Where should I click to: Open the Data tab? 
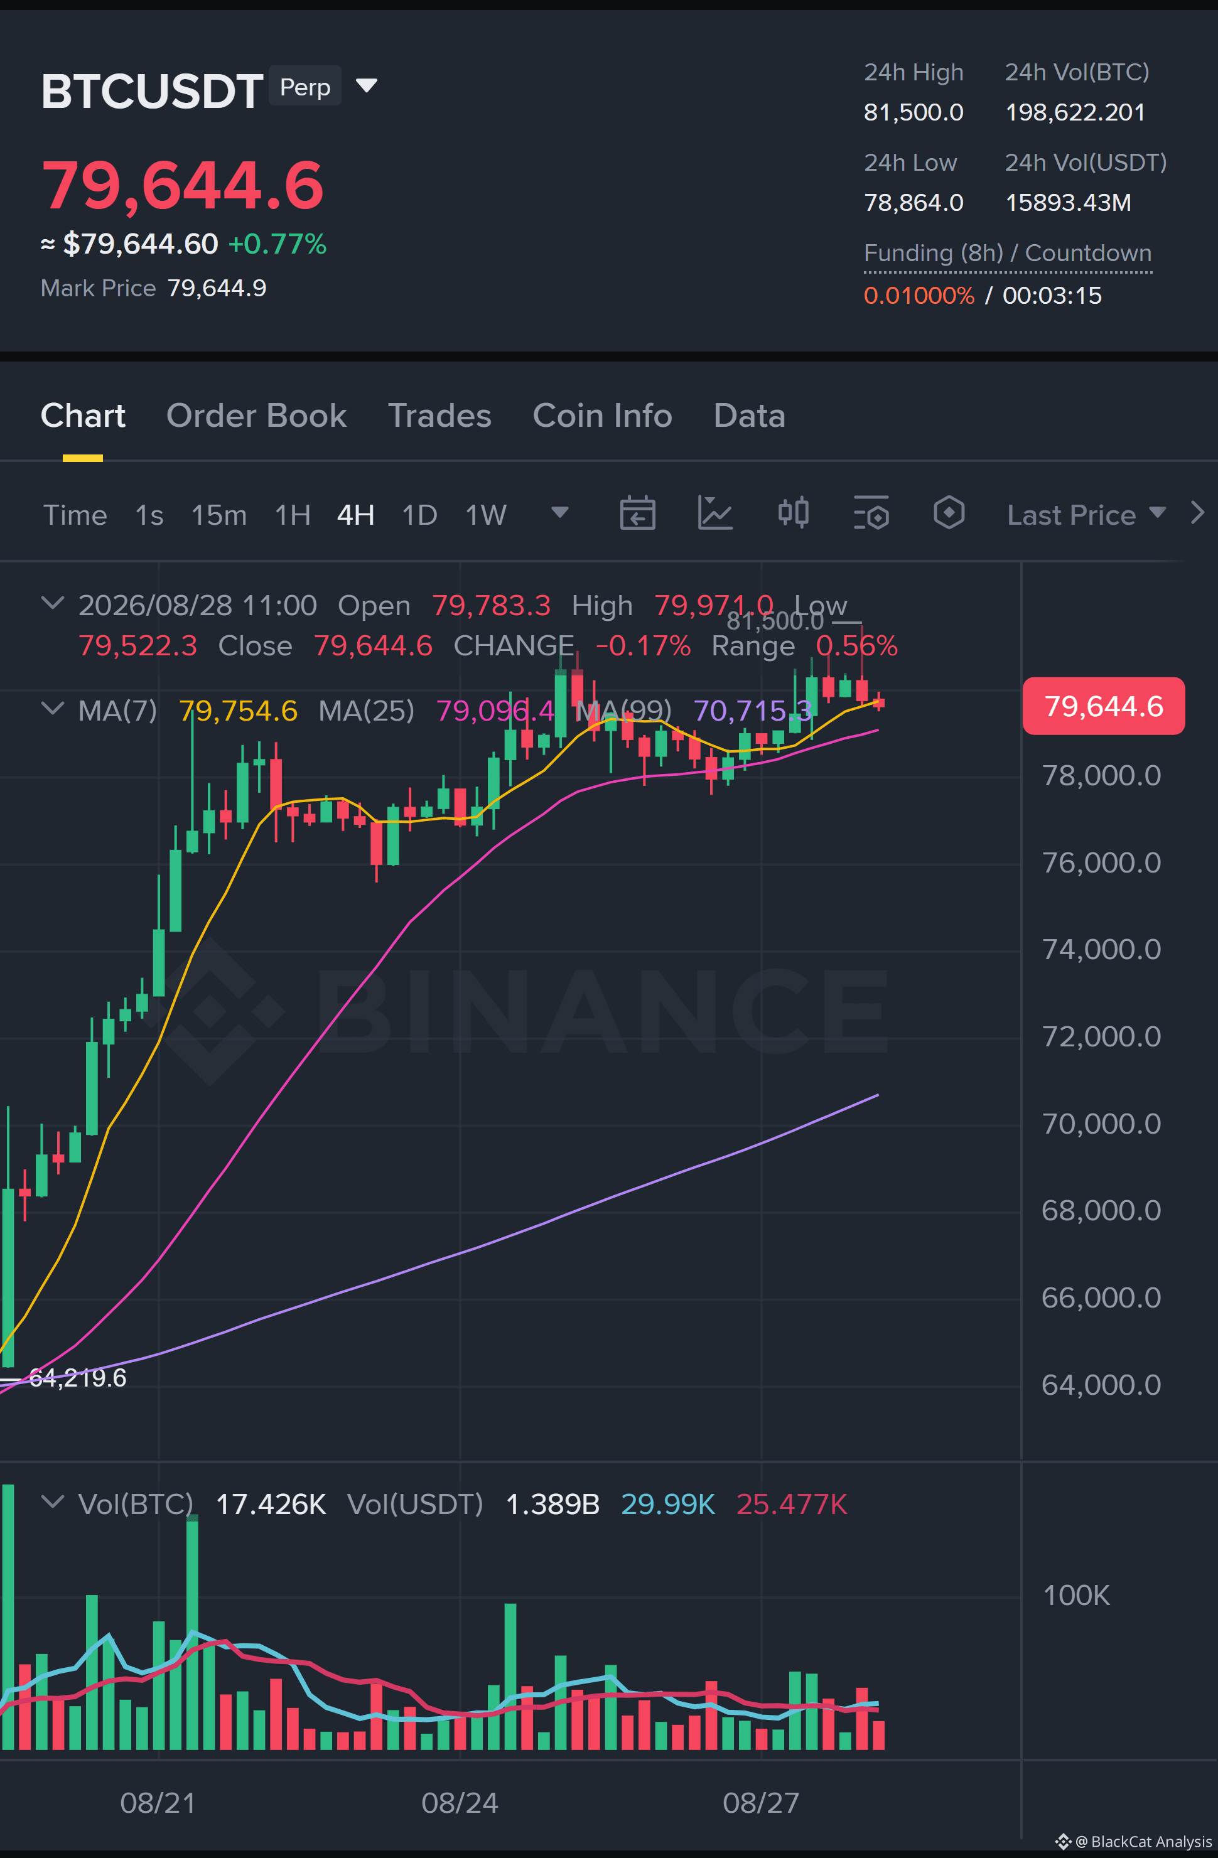click(750, 416)
